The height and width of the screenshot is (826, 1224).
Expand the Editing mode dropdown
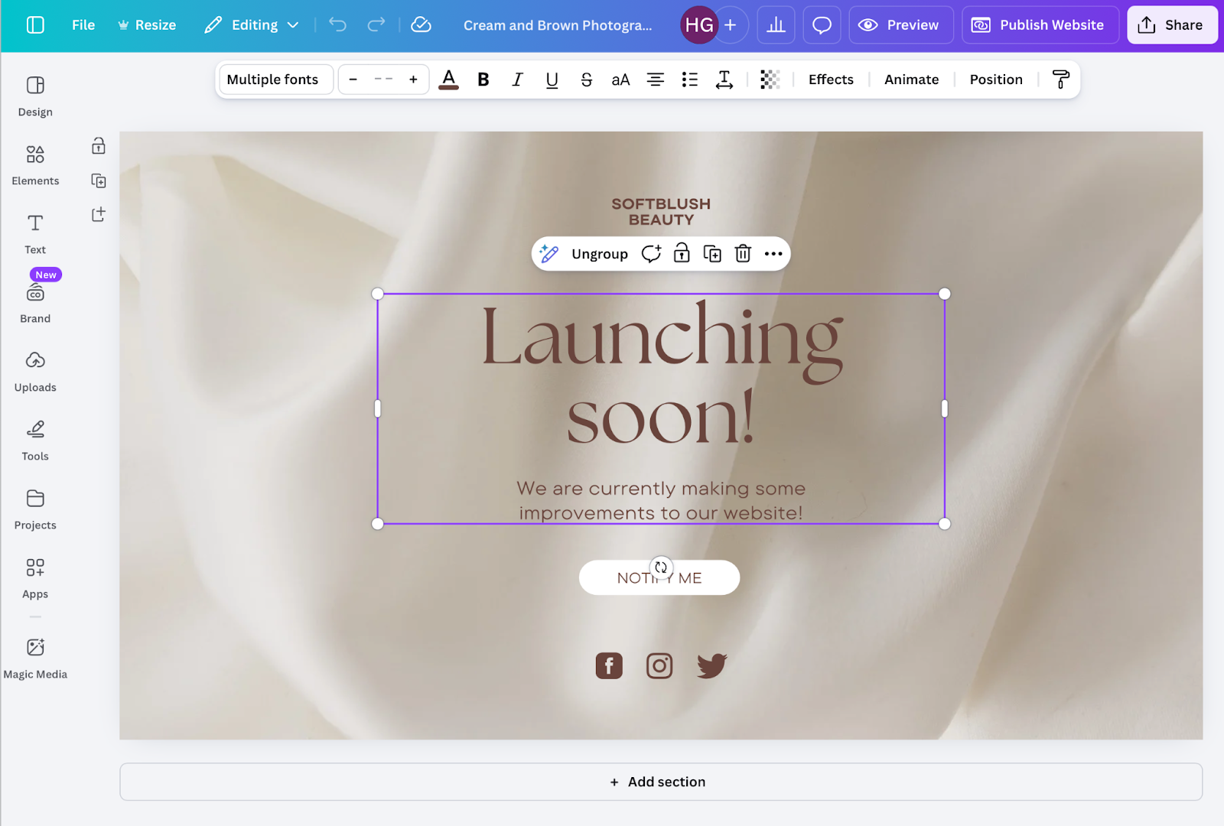[x=251, y=24]
